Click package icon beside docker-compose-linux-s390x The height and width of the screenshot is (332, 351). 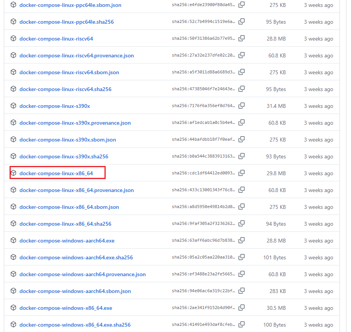click(x=13, y=106)
